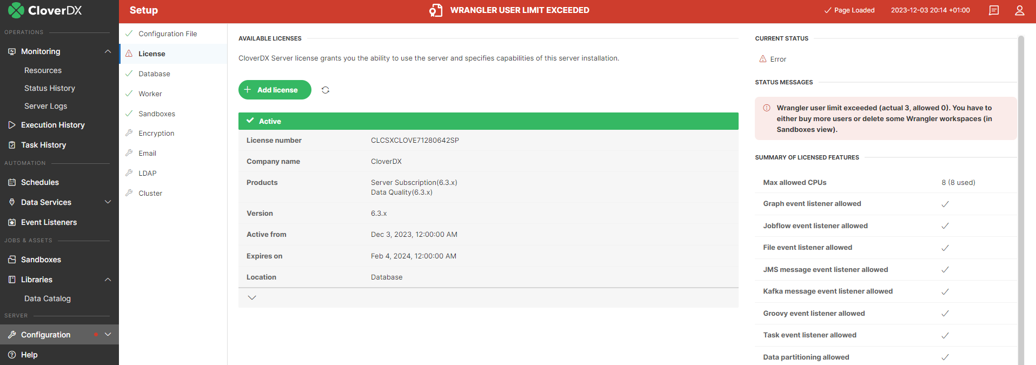1036x365 pixels.
Task: Switch to the Encryption setup item
Action: (x=156, y=133)
